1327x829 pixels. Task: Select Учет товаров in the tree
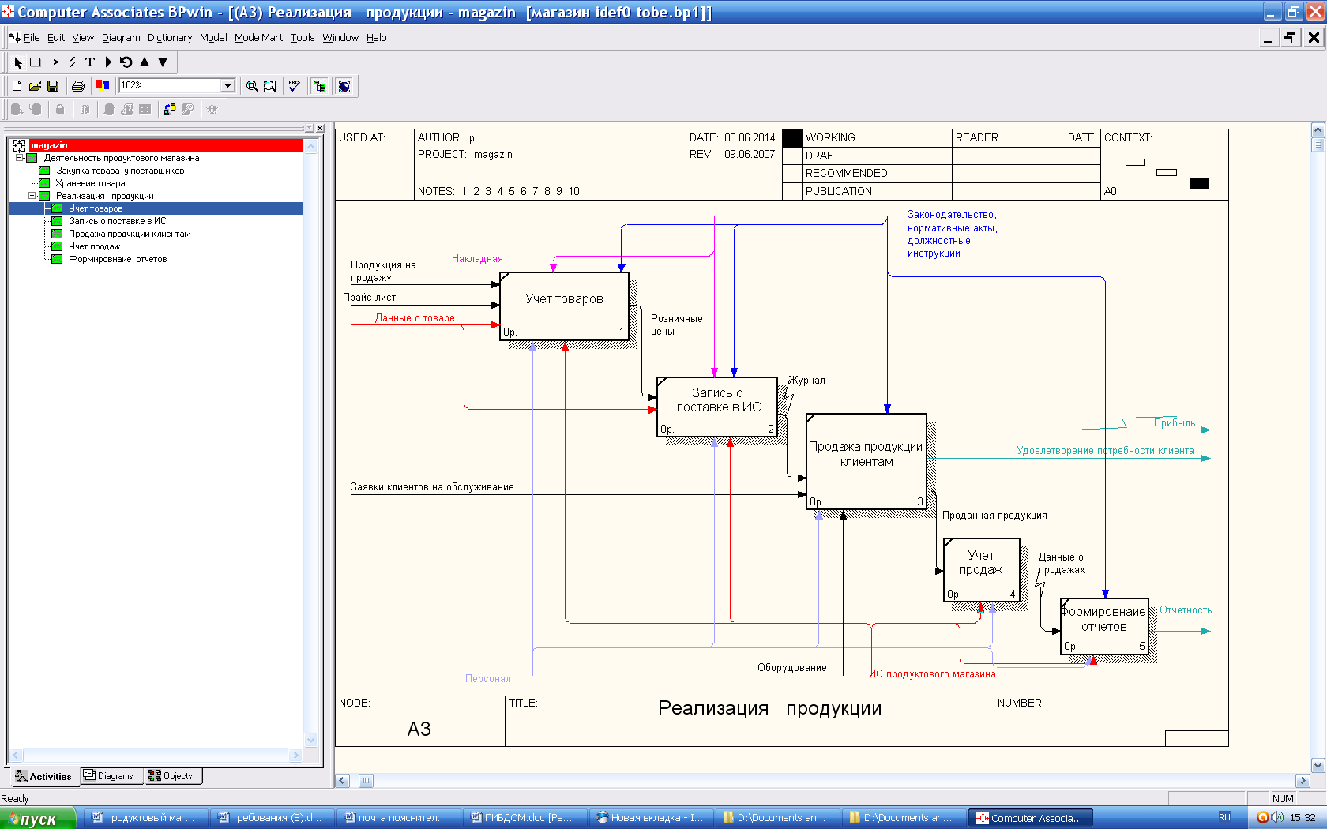(96, 208)
